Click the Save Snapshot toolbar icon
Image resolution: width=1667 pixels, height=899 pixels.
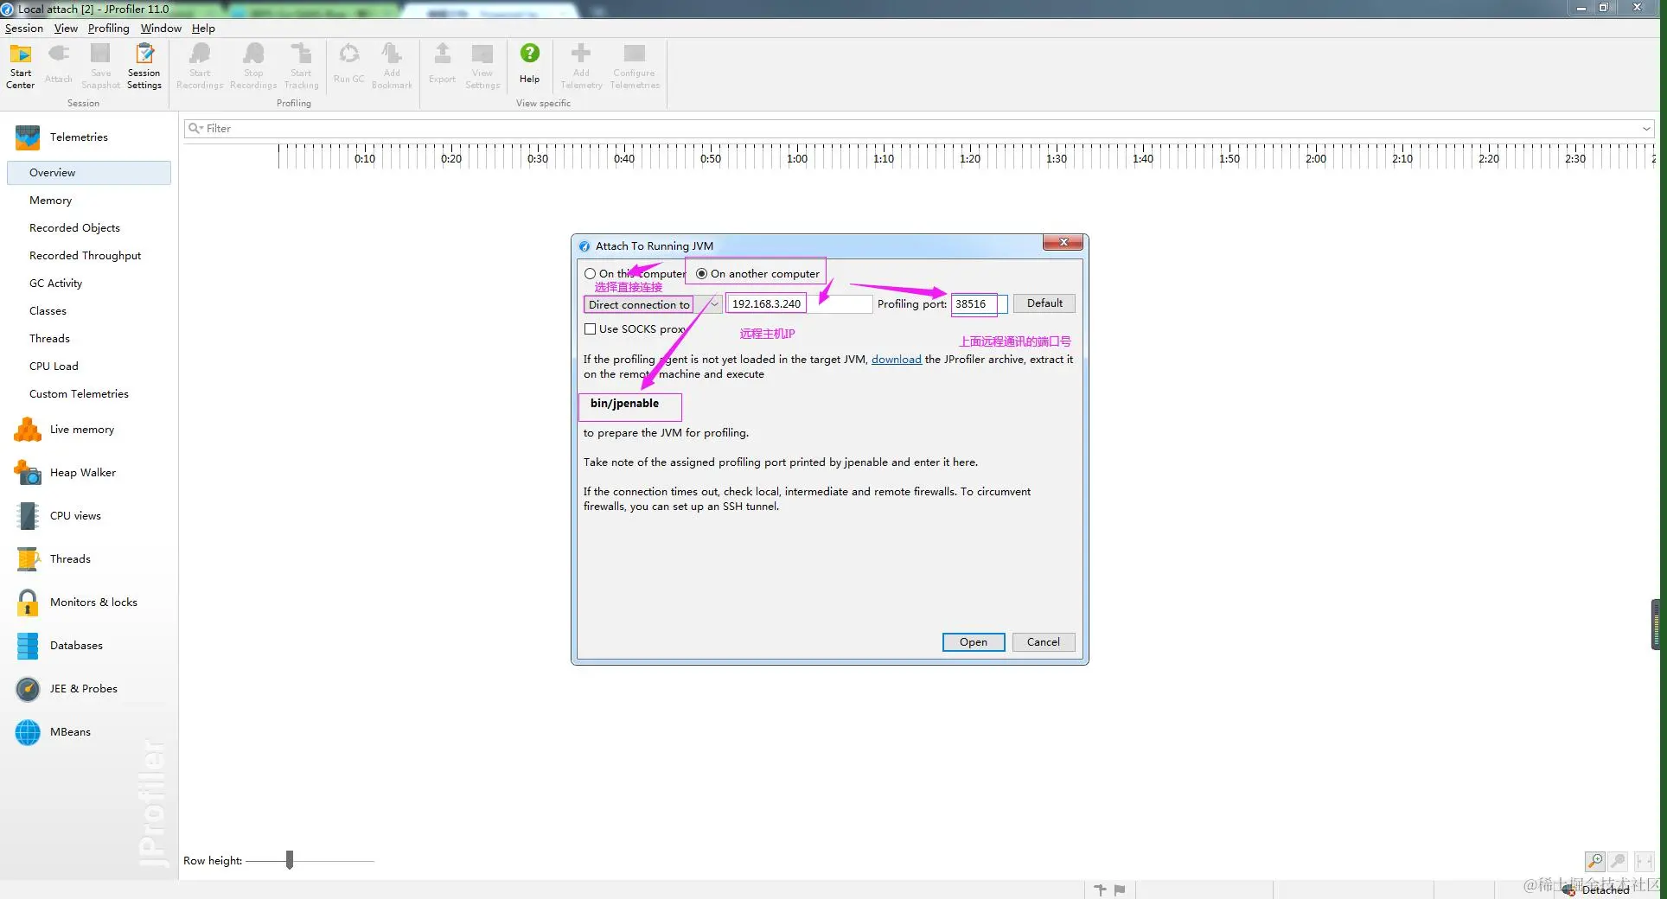click(100, 66)
